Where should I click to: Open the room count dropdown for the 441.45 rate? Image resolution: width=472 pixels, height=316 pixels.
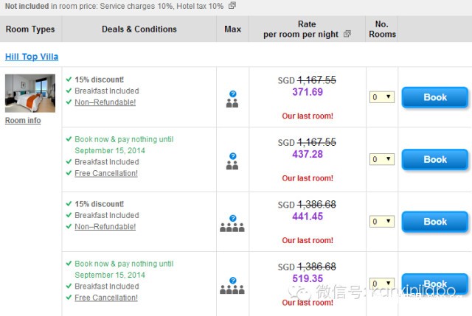(382, 221)
